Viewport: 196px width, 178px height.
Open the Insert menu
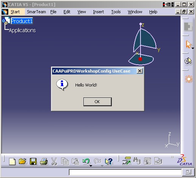pos(99,12)
